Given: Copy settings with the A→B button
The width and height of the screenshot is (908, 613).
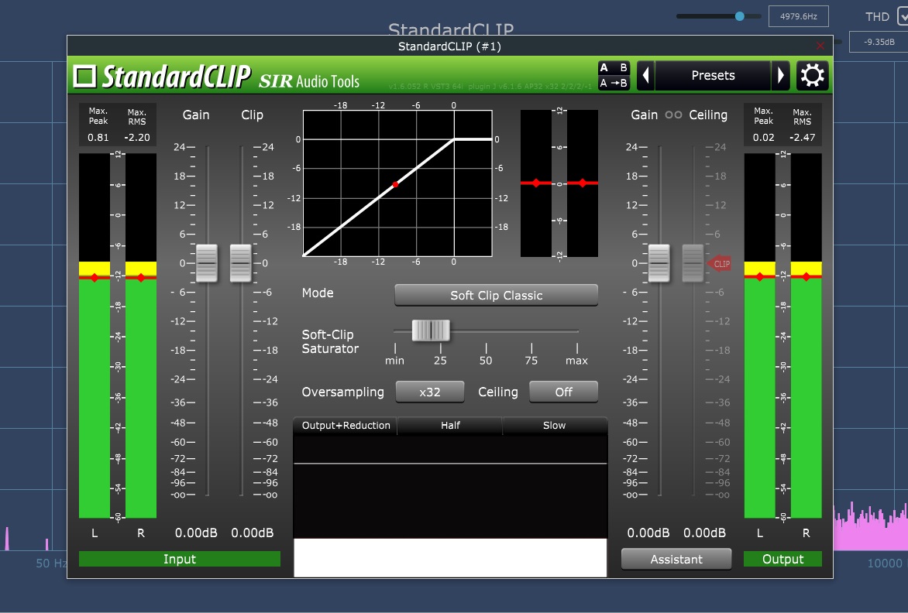Looking at the screenshot, I should pos(614,83).
